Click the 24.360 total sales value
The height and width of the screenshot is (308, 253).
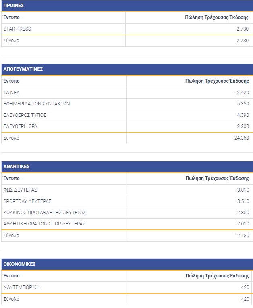pyautogui.click(x=241, y=138)
